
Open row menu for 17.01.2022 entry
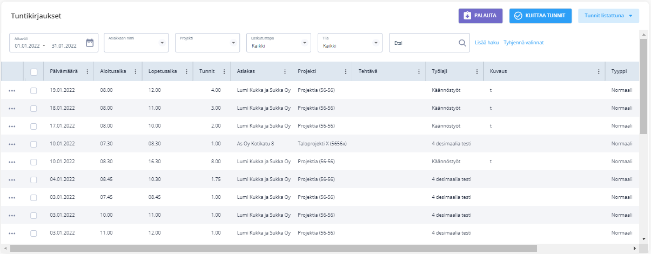click(12, 126)
